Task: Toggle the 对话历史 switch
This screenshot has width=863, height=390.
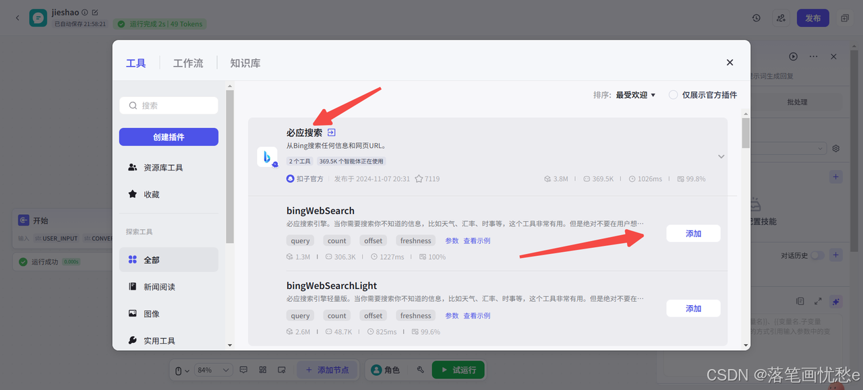Action: [x=817, y=255]
